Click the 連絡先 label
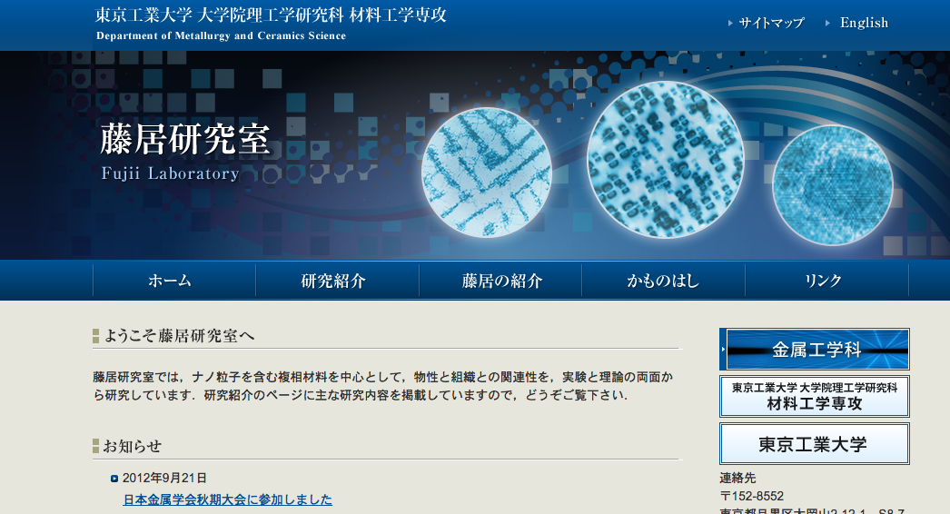This screenshot has width=950, height=514. tap(737, 479)
